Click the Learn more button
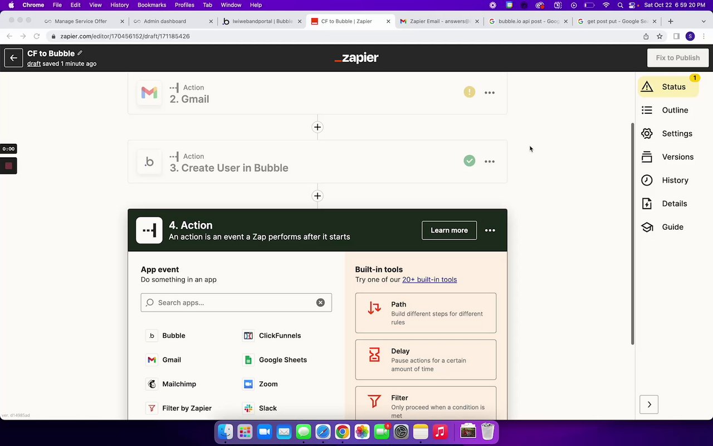713x446 pixels. click(449, 230)
